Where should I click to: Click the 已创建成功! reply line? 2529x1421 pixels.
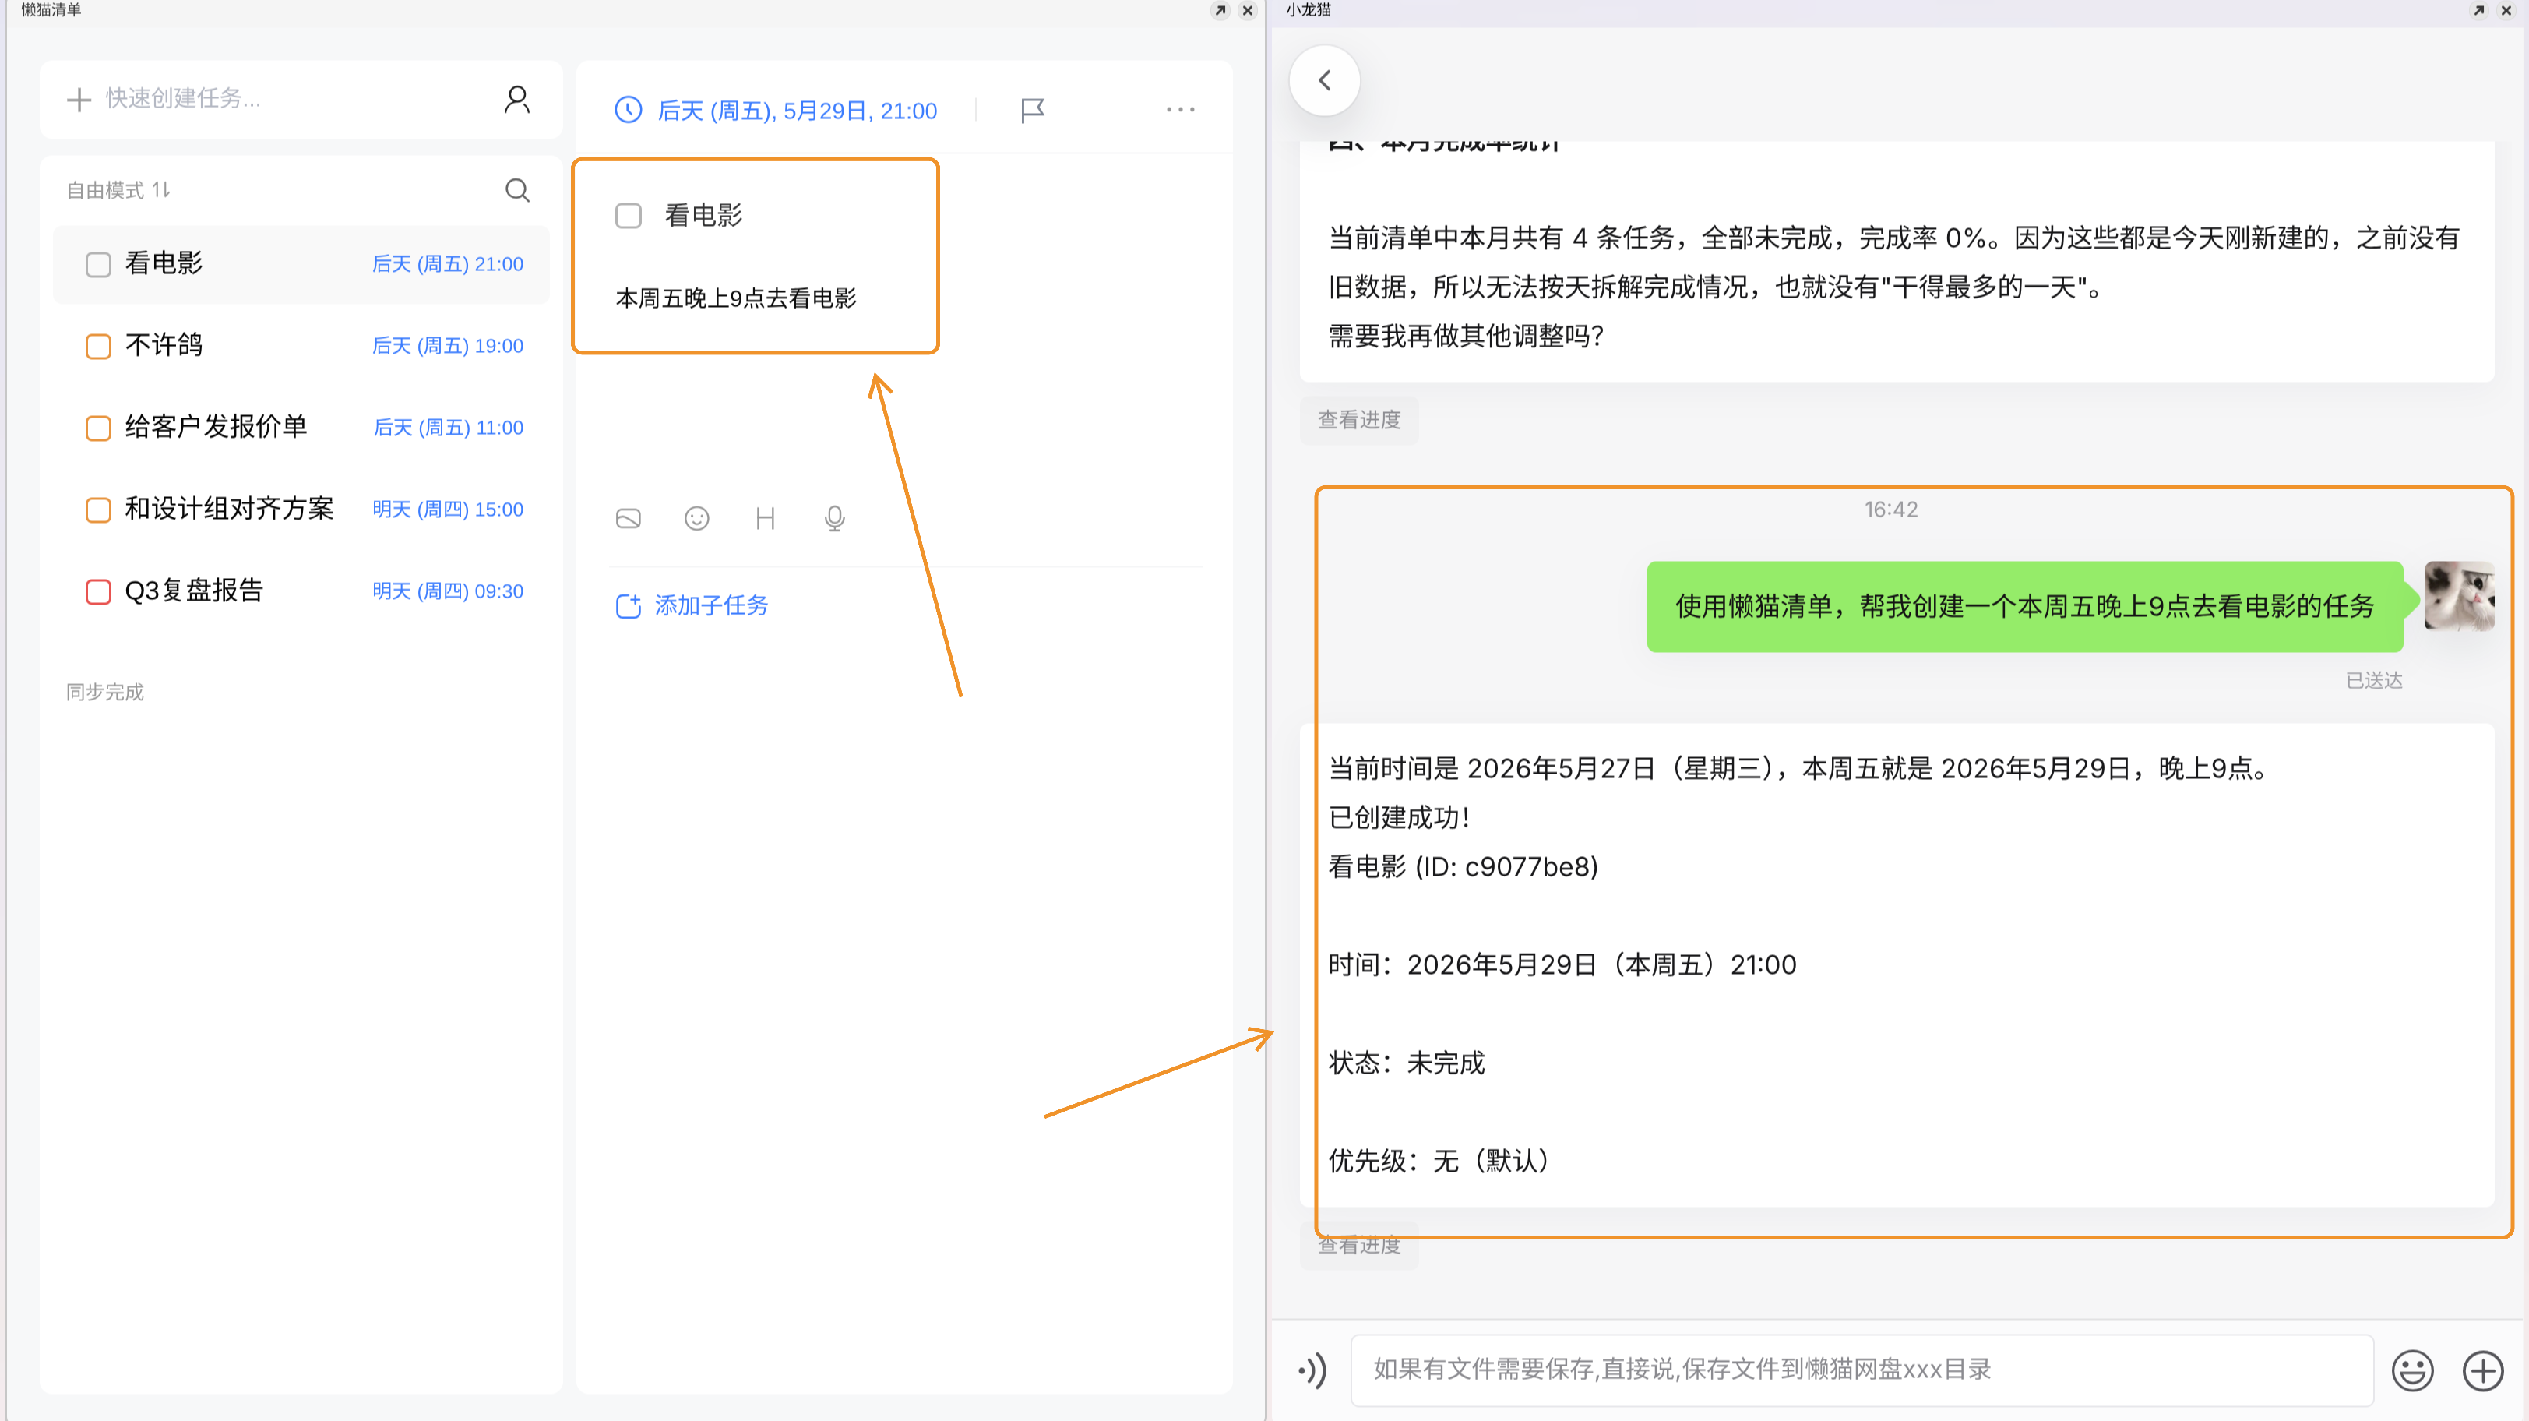(1400, 817)
